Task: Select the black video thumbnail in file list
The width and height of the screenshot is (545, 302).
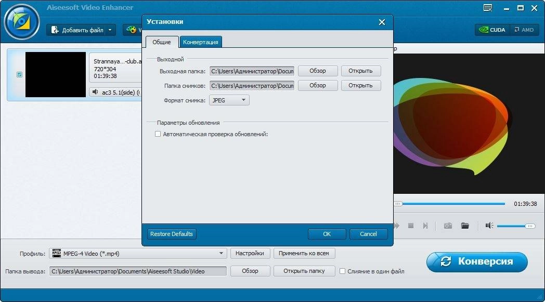Action: [56, 74]
